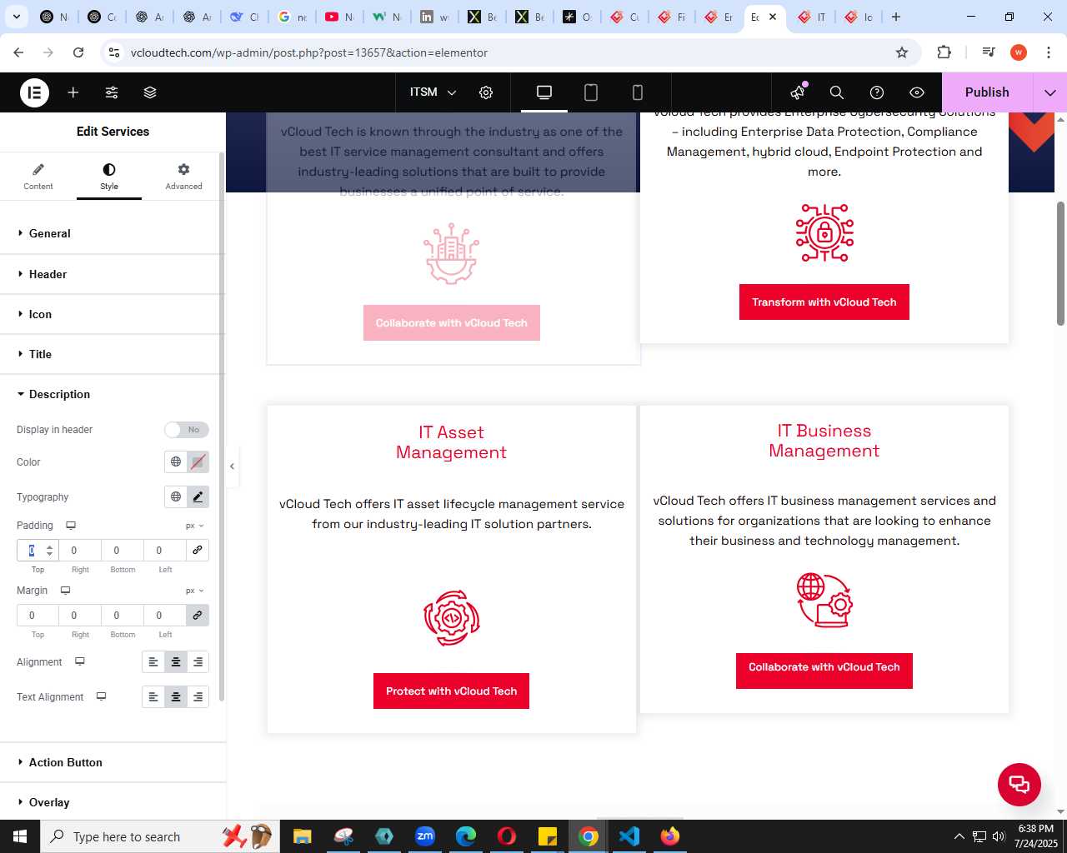Switch to the Style tab
Screen dimensions: 1067x853
[109, 177]
